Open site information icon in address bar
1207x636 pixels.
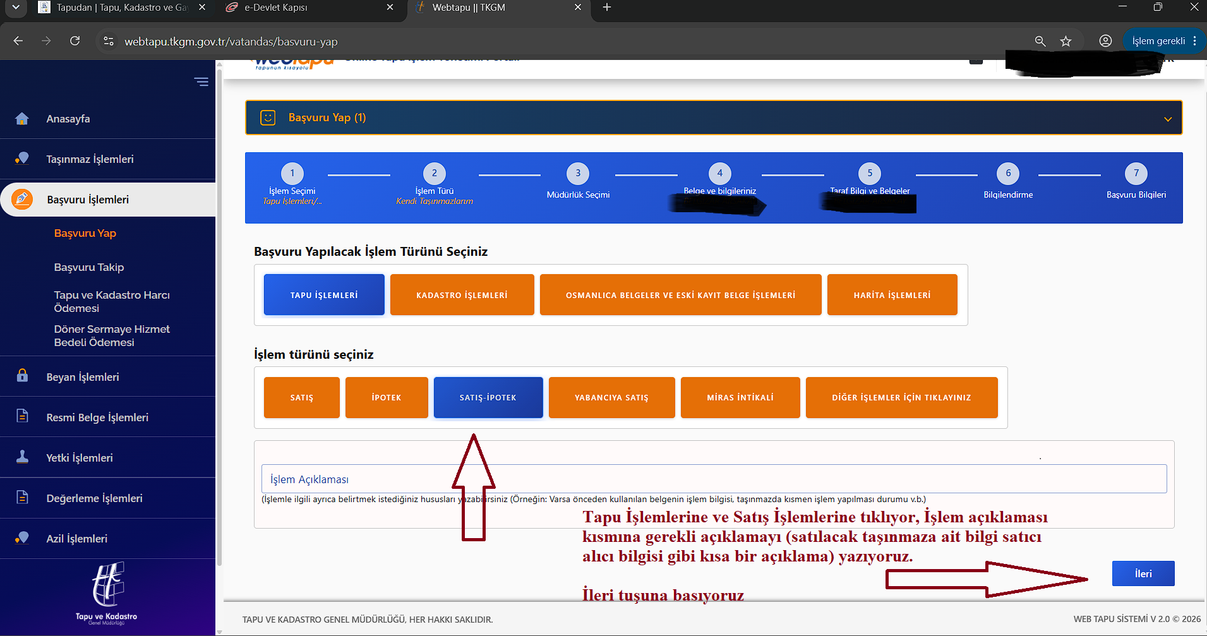[109, 41]
